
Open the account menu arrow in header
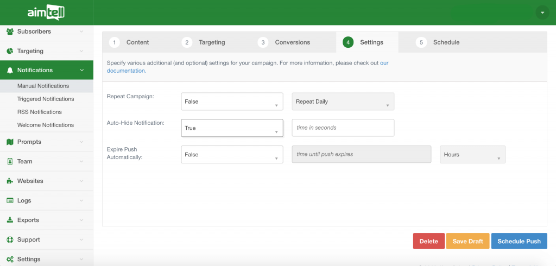(x=542, y=12)
